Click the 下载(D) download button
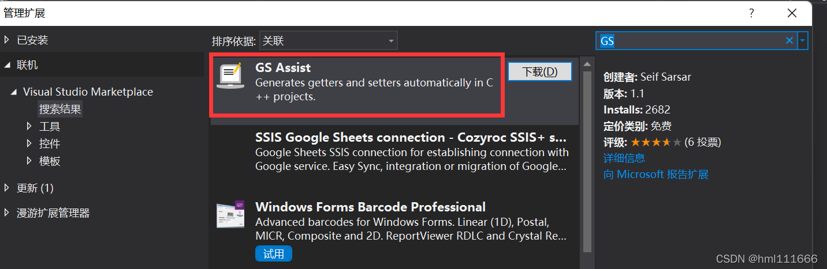Viewport: 827px width, 269px height. [x=540, y=71]
